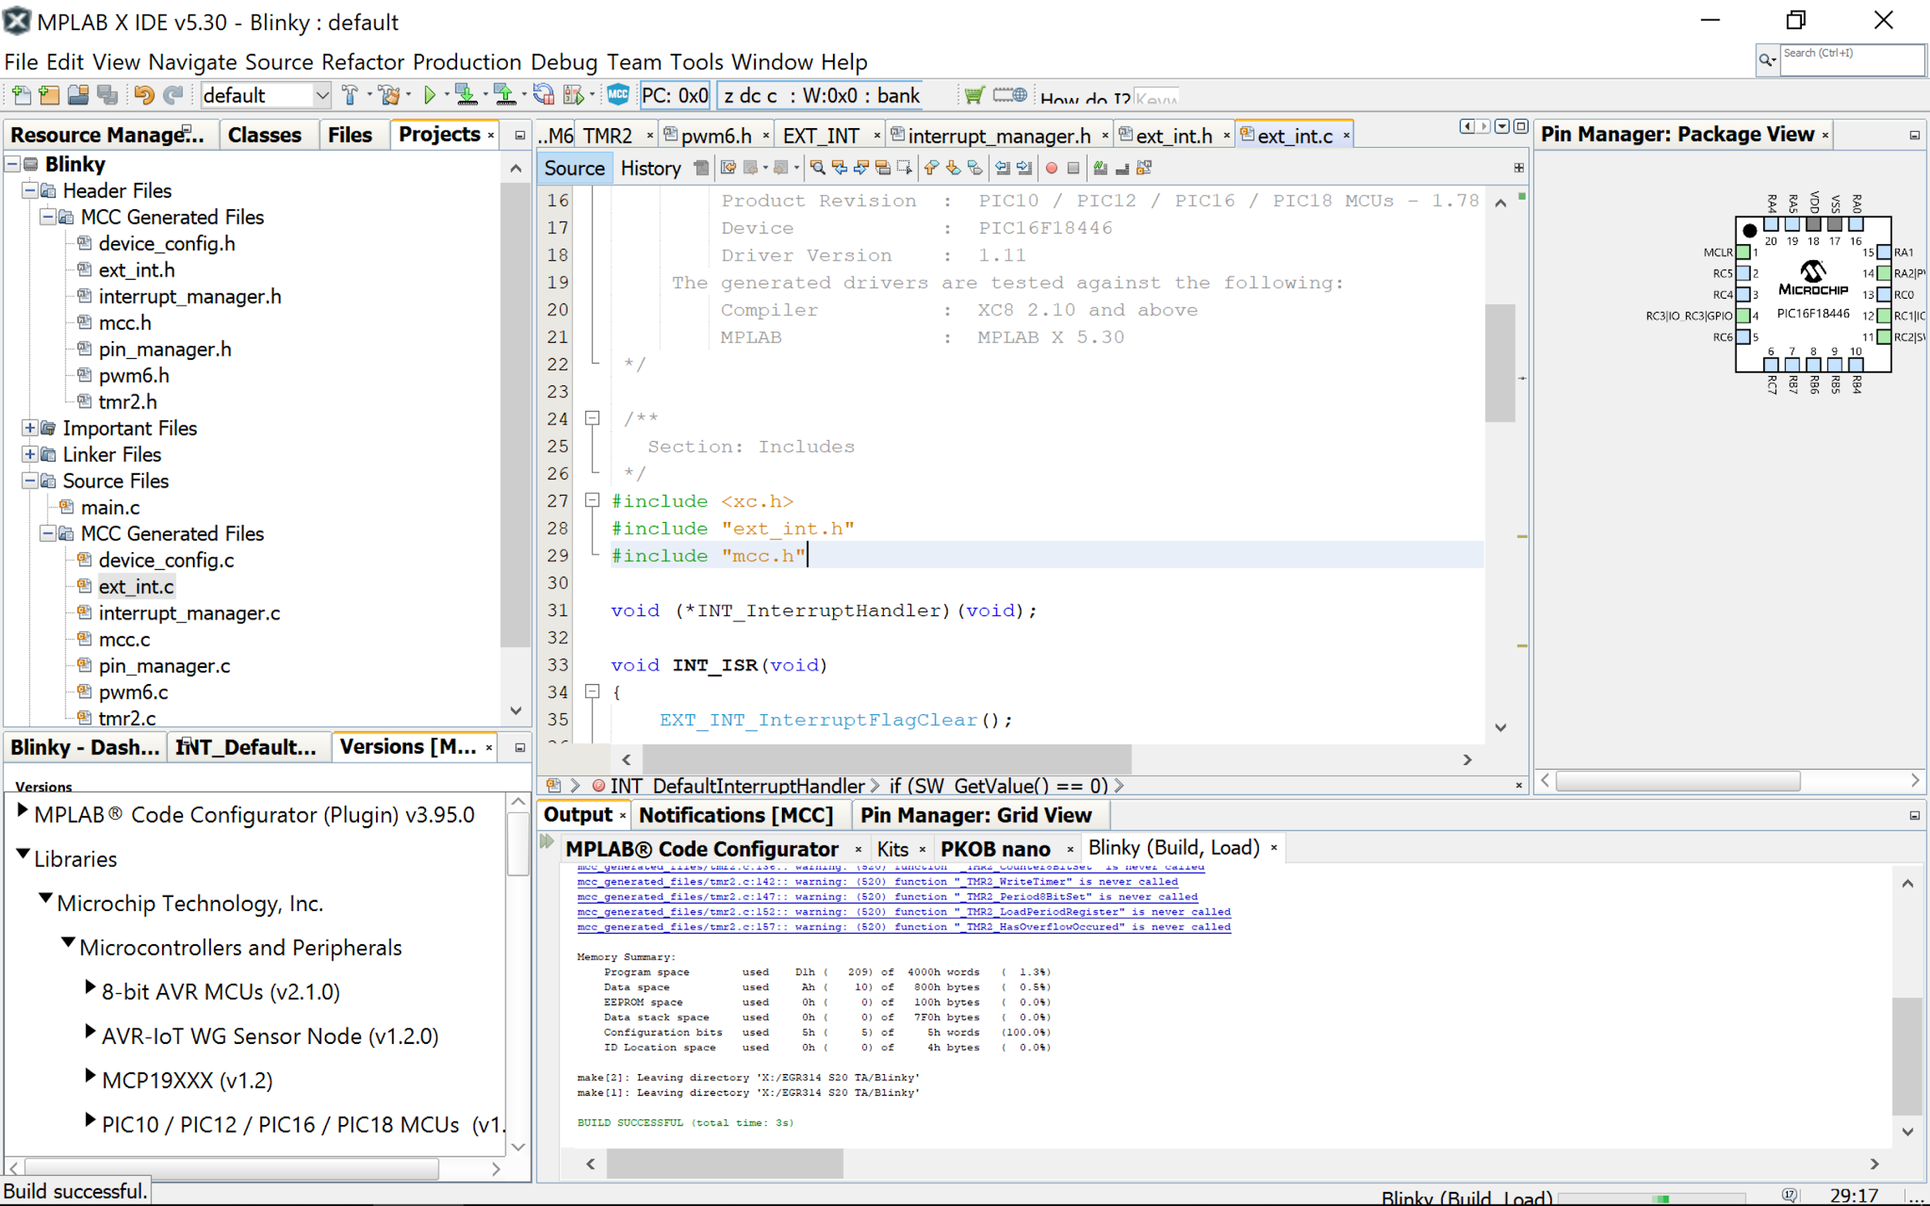Open the TMR2_Period8BitSet warning link
1930x1206 pixels.
pos(887,896)
